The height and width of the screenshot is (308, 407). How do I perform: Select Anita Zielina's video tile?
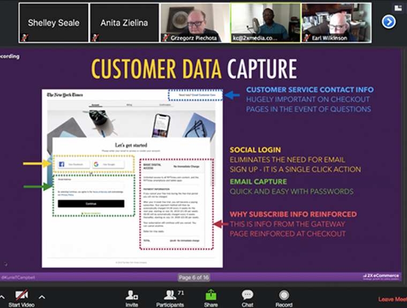tap(124, 23)
